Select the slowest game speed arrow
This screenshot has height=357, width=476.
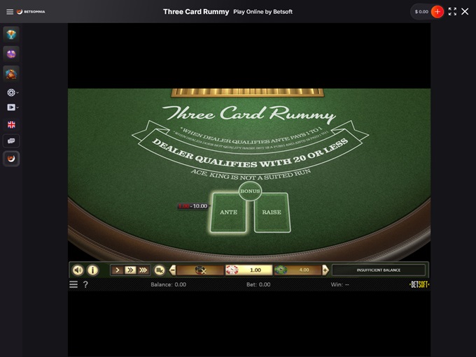tap(117, 270)
